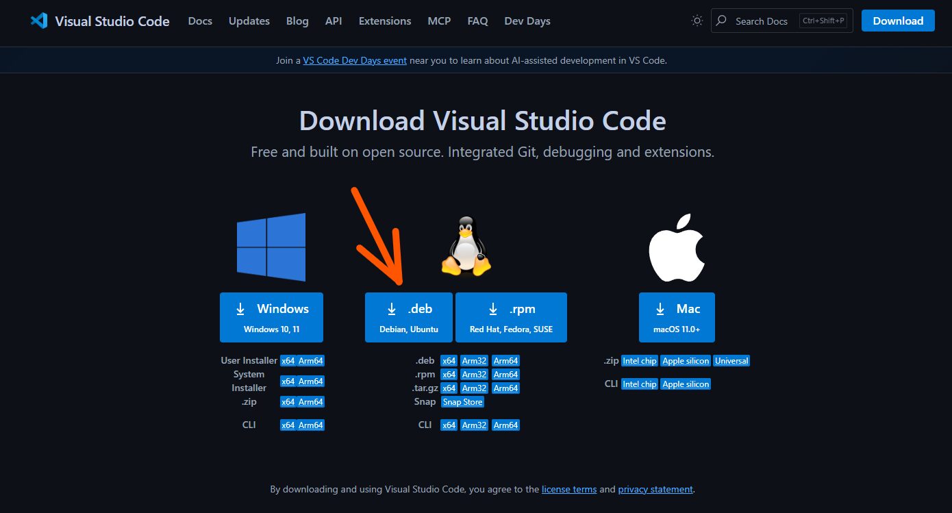Select Arm64 for Windows System Installer
The image size is (952, 513).
[310, 381]
